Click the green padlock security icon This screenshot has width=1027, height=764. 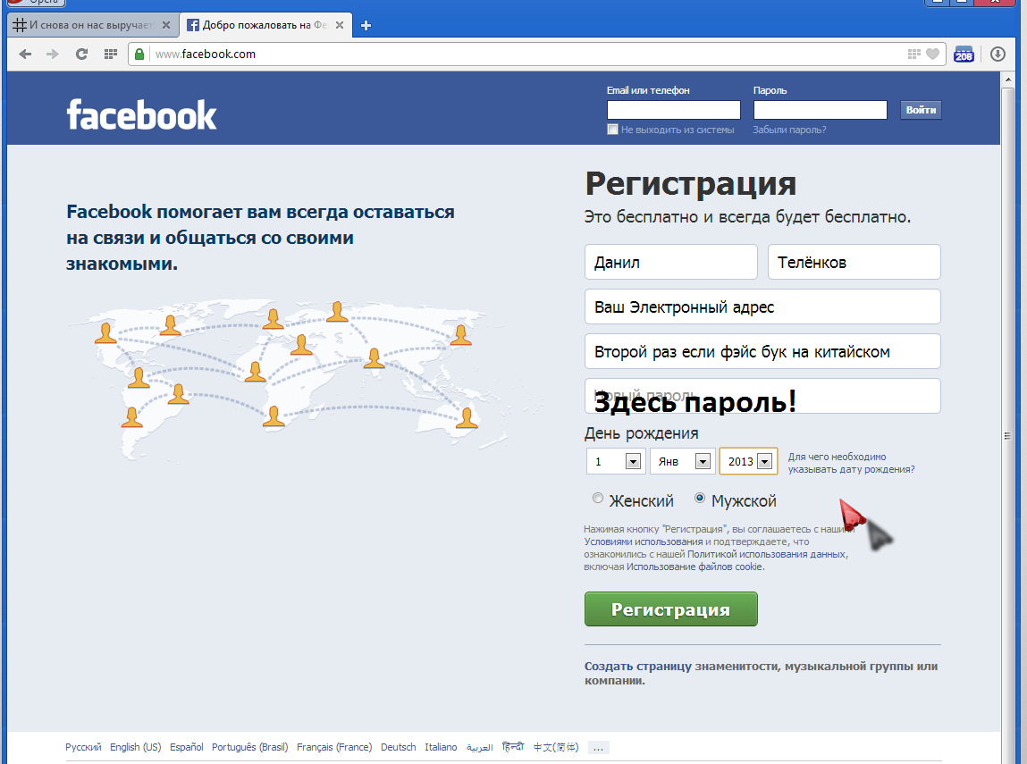pyautogui.click(x=139, y=55)
